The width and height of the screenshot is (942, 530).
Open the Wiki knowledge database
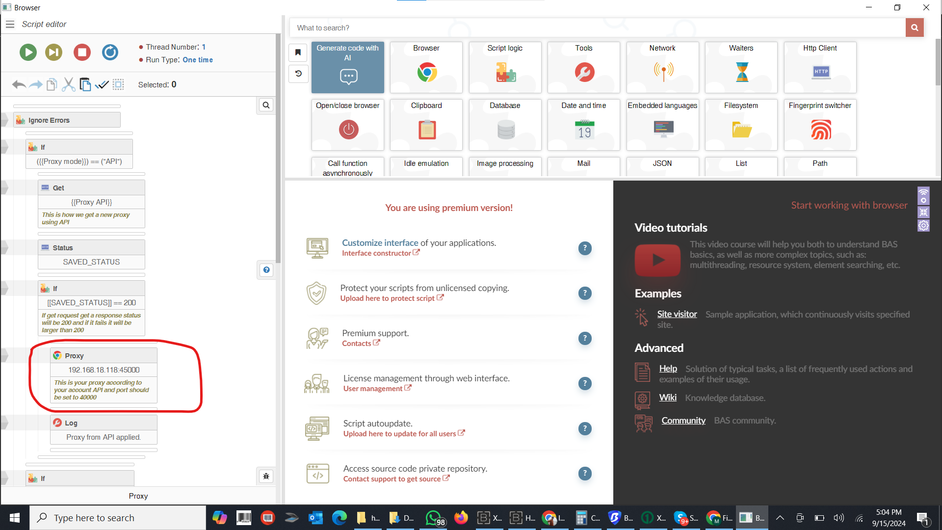(667, 397)
